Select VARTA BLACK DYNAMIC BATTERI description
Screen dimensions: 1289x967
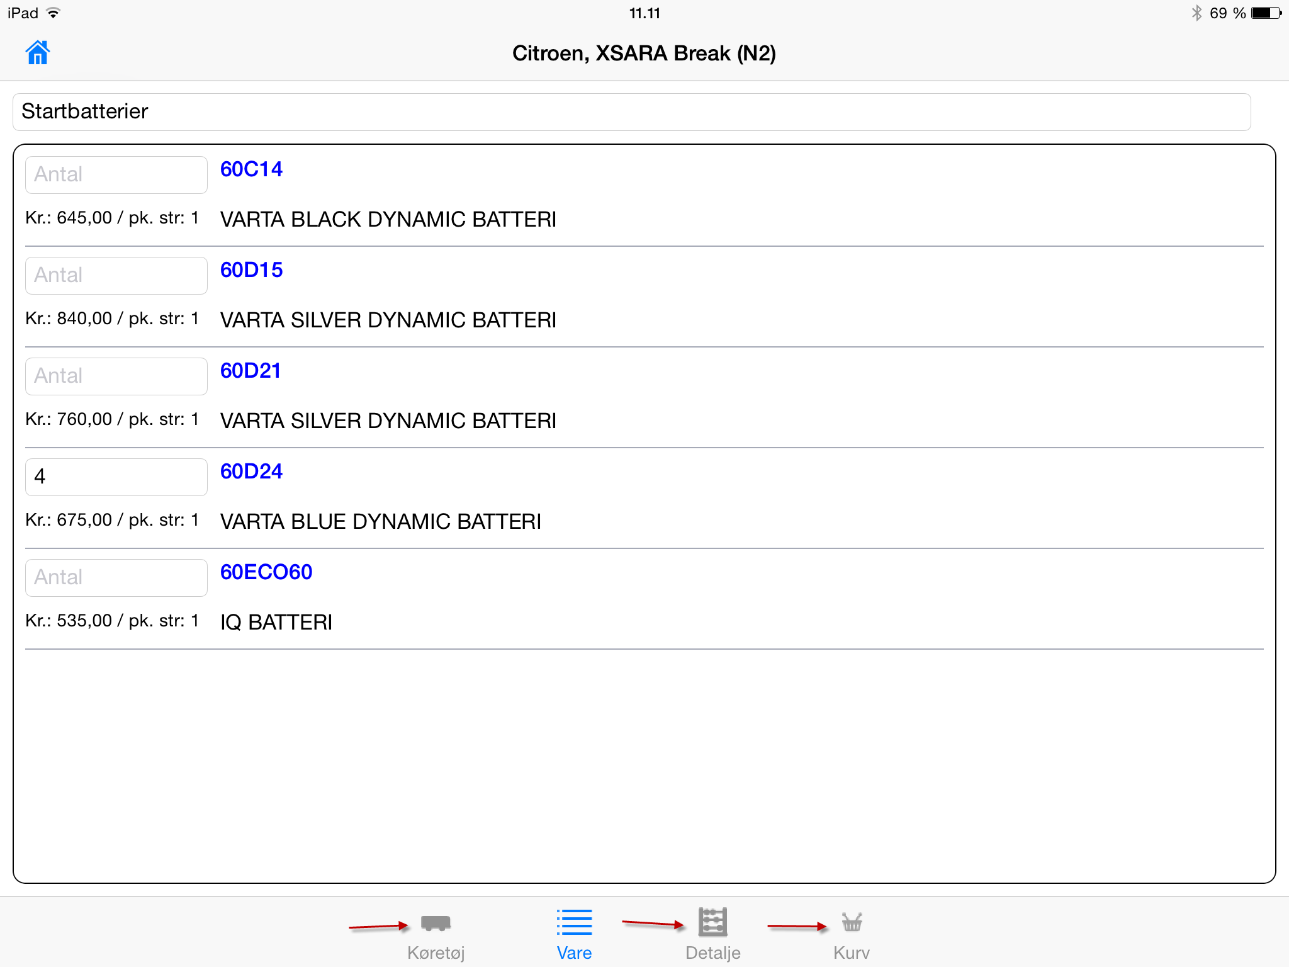388,219
